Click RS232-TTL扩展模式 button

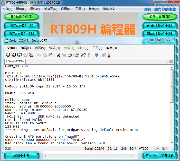160,156
